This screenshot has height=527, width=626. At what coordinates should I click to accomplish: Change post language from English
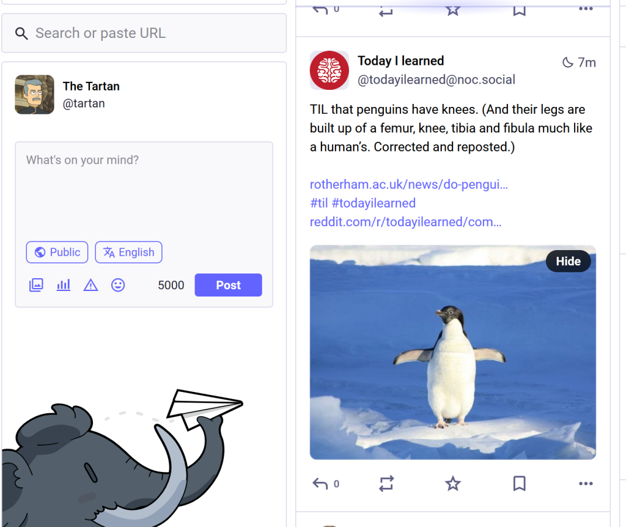pyautogui.click(x=128, y=252)
